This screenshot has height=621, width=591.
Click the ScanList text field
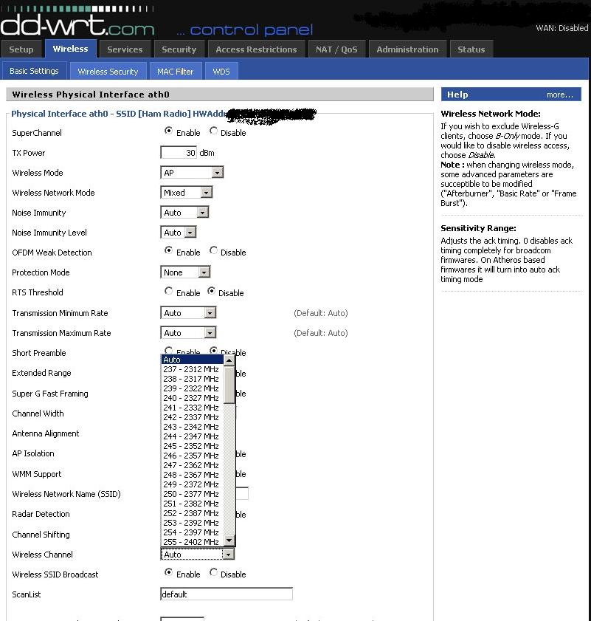click(226, 594)
